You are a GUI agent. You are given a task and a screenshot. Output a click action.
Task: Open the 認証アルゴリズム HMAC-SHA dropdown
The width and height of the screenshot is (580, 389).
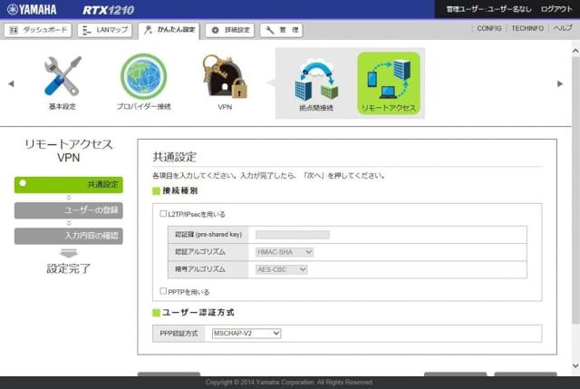tap(285, 252)
